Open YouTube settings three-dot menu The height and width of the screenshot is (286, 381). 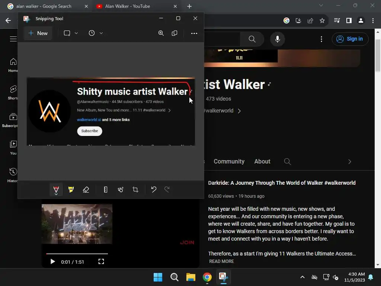pos(321,39)
